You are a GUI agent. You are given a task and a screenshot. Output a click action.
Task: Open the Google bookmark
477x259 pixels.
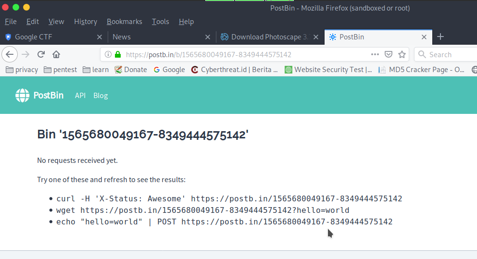click(169, 70)
